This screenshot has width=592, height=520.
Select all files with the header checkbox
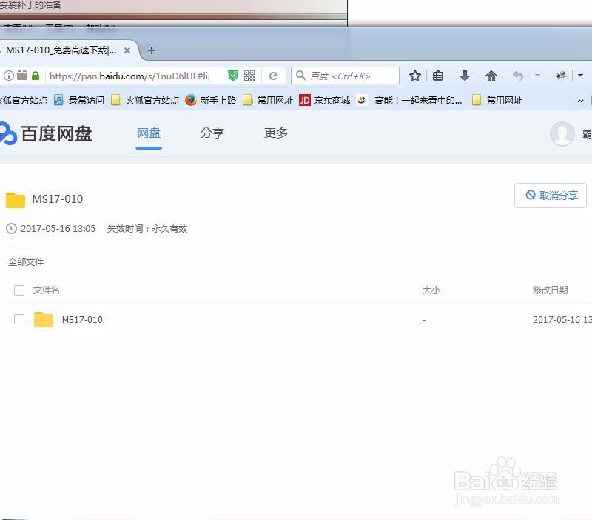[x=18, y=290]
